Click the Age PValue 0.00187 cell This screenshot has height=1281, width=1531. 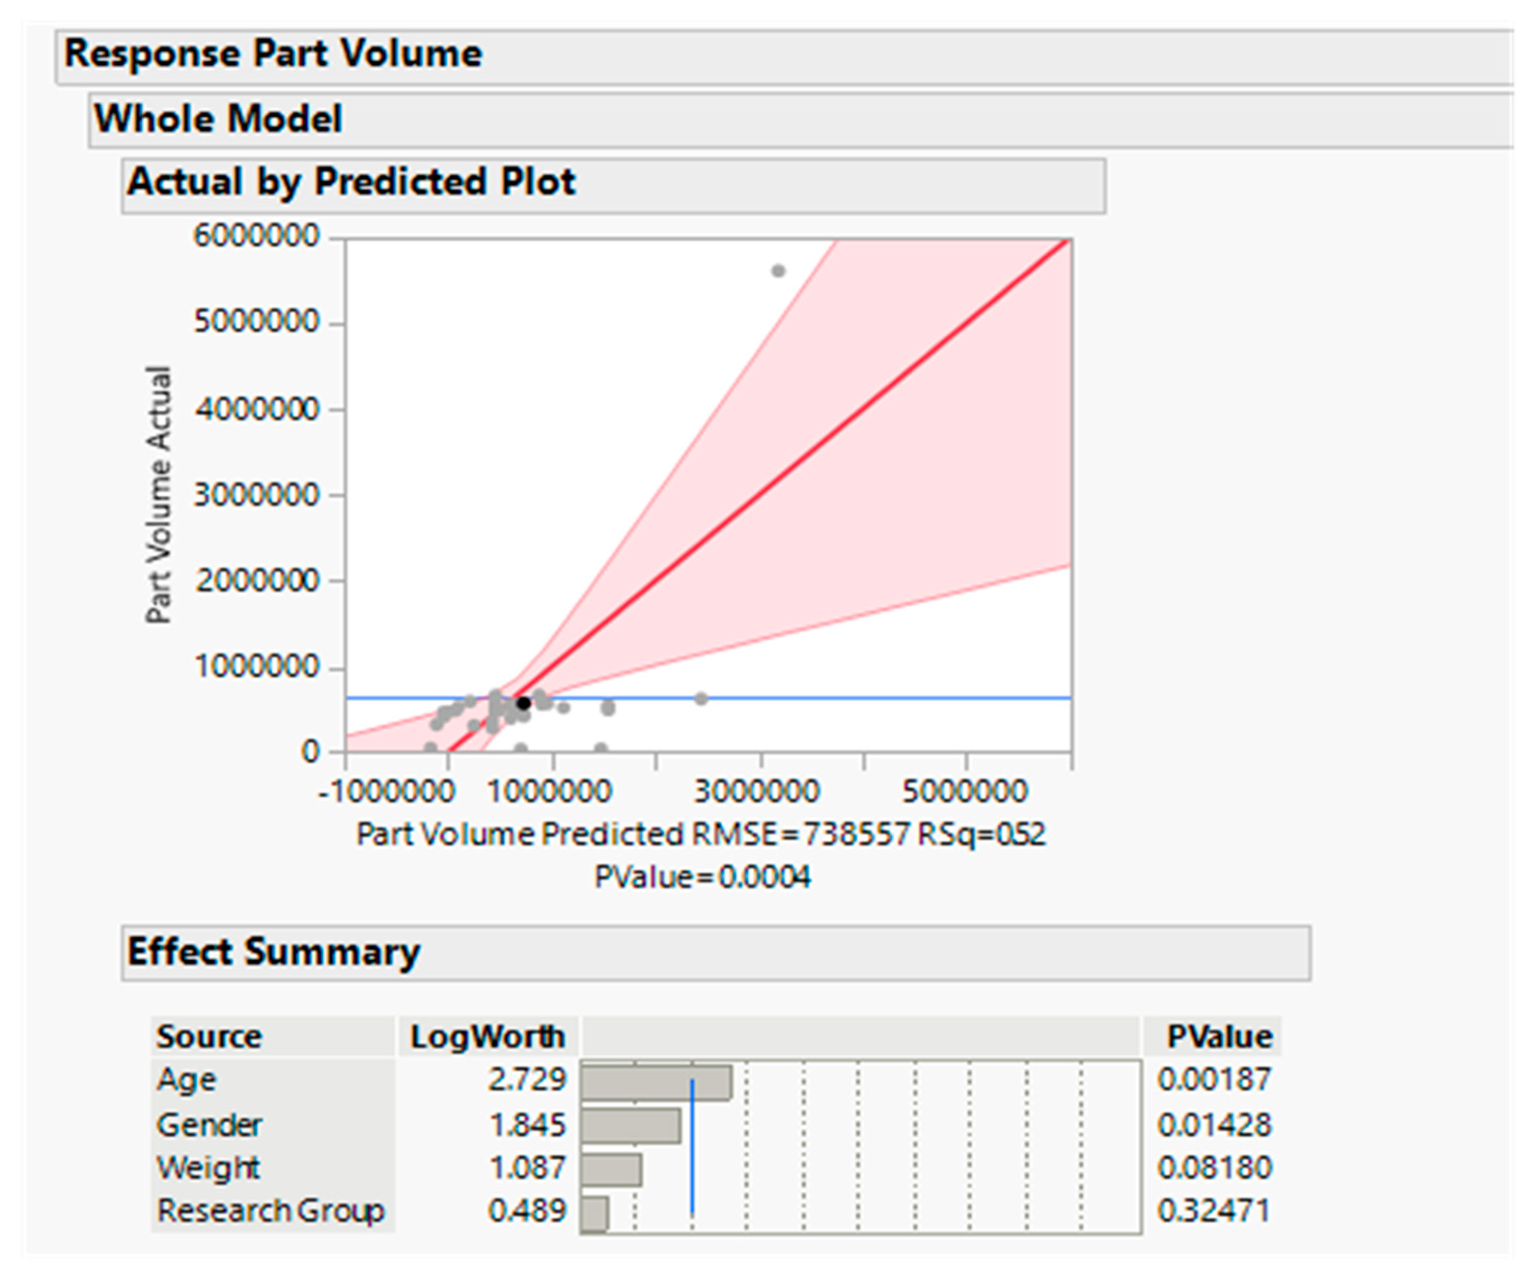tap(1214, 1080)
